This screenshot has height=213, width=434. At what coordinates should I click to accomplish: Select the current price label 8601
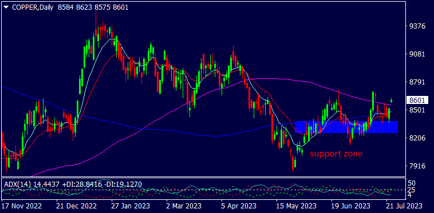[417, 100]
